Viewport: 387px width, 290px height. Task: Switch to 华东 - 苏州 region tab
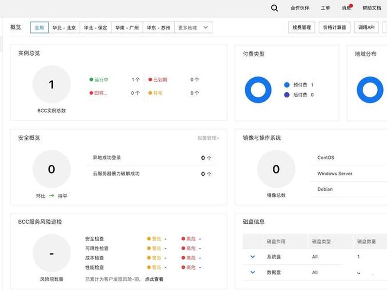[159, 28]
